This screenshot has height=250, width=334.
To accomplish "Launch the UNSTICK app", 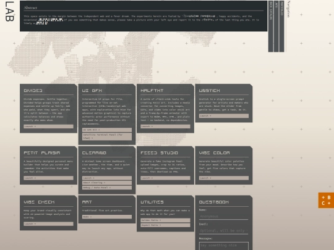I will coord(224,116).
